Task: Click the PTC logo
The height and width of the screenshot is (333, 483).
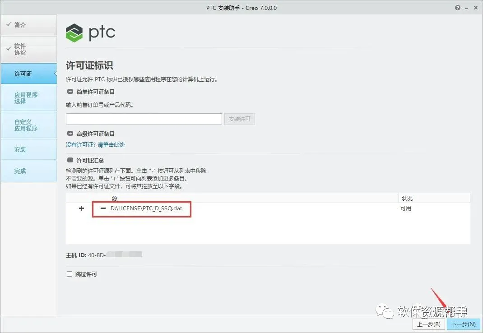Action: pos(91,32)
